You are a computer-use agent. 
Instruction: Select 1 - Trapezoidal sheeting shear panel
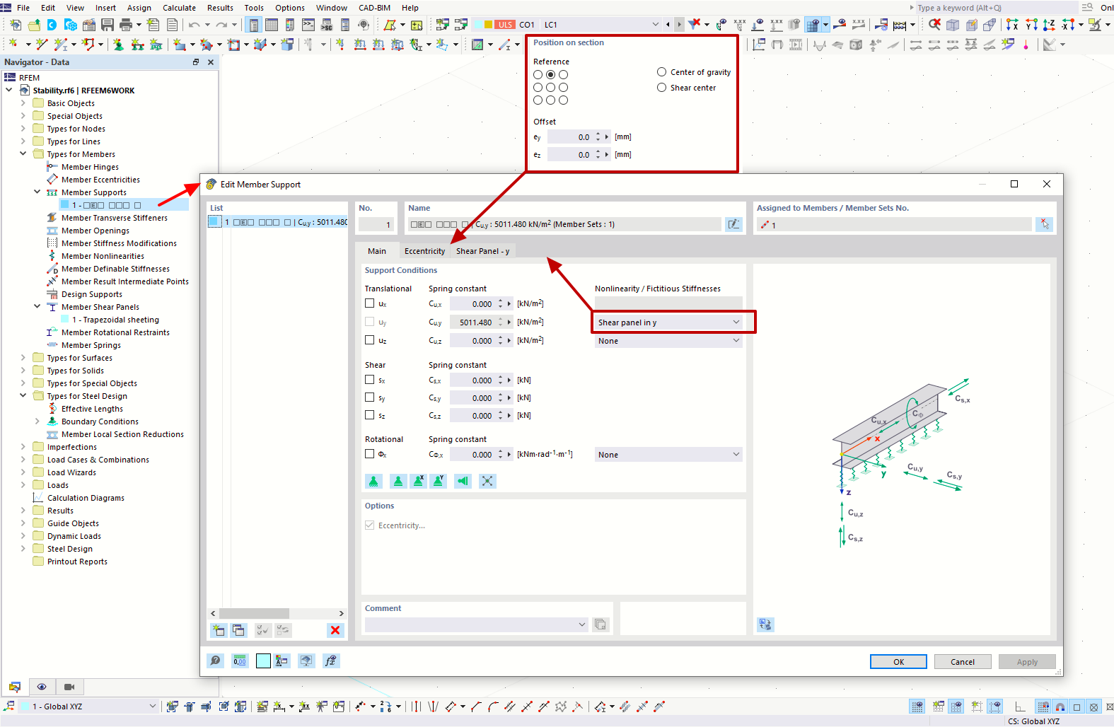pyautogui.click(x=115, y=320)
